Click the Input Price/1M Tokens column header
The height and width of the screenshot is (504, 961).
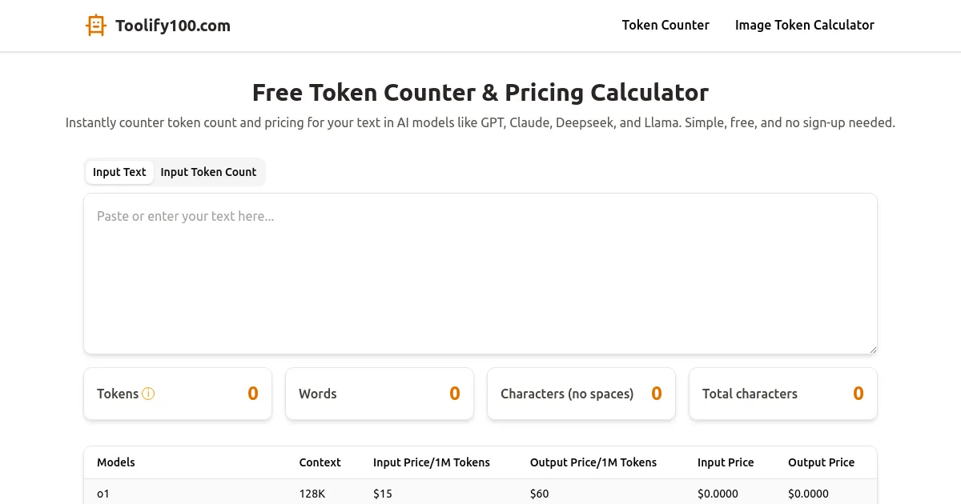(431, 462)
